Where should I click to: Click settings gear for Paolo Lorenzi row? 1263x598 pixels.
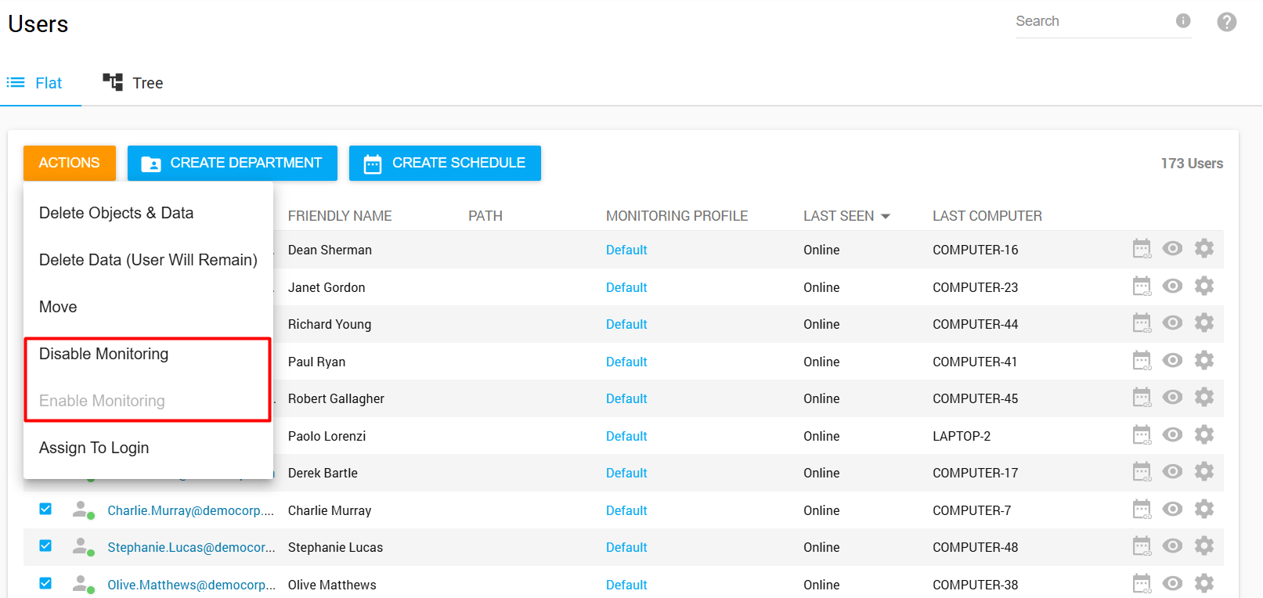[1203, 435]
